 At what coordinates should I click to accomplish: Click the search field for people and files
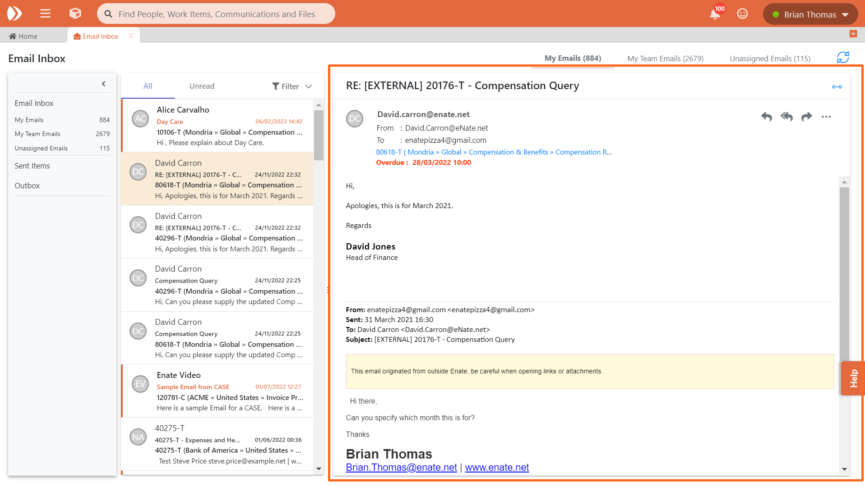(217, 14)
